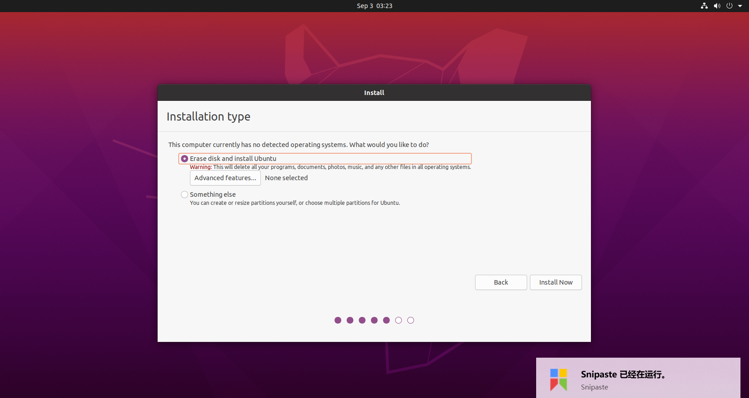Click the no detected operating systems question
The width and height of the screenshot is (749, 398).
point(299,145)
